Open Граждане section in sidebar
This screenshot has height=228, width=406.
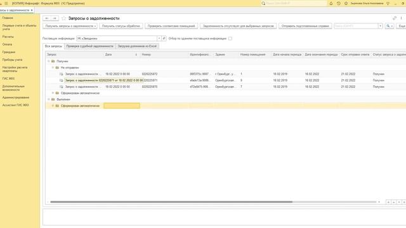tap(9, 52)
